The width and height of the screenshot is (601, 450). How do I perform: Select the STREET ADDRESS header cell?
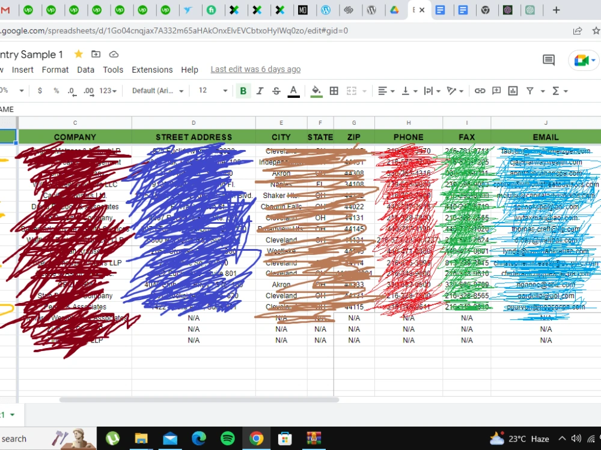coord(194,137)
